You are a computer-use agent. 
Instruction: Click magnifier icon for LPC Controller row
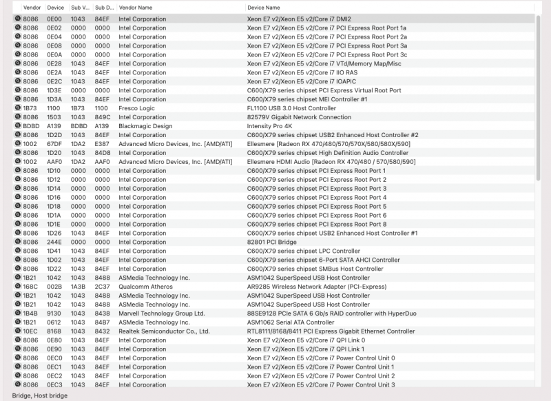(18, 251)
